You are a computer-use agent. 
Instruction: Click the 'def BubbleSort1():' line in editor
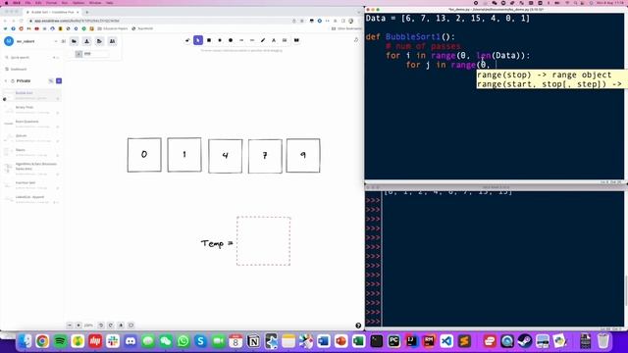[410, 37]
